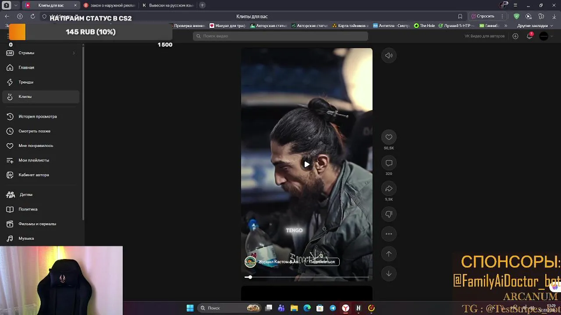This screenshot has height=315, width=561.
Task: Open Антитипа bookmark
Action: coord(391,26)
